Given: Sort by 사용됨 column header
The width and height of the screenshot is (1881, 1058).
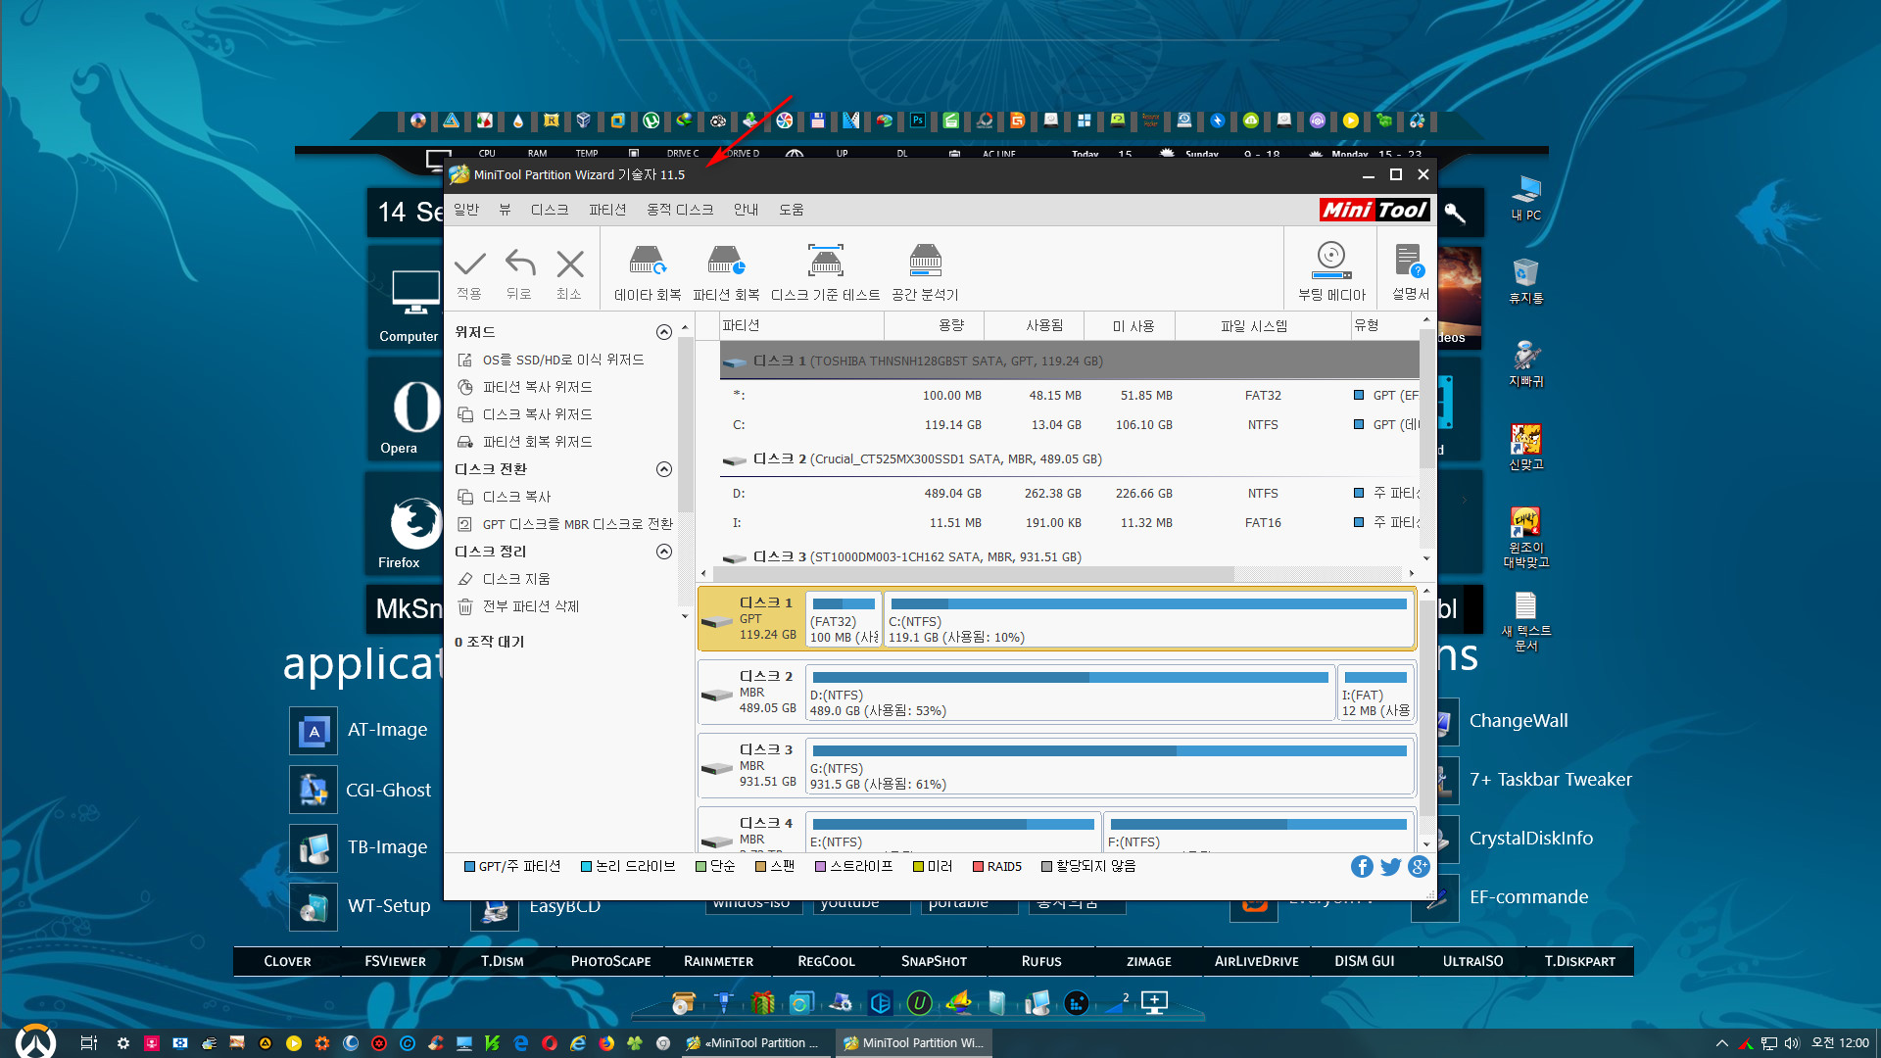Looking at the screenshot, I should point(1035,325).
